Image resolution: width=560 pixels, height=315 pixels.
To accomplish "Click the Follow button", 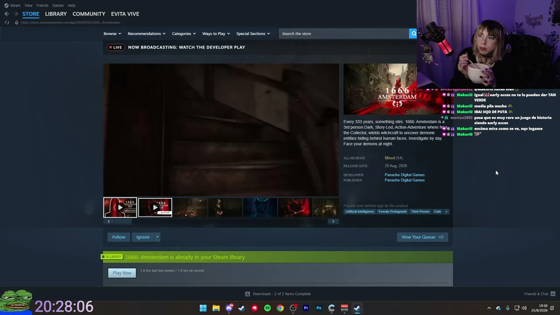I will 119,237.
